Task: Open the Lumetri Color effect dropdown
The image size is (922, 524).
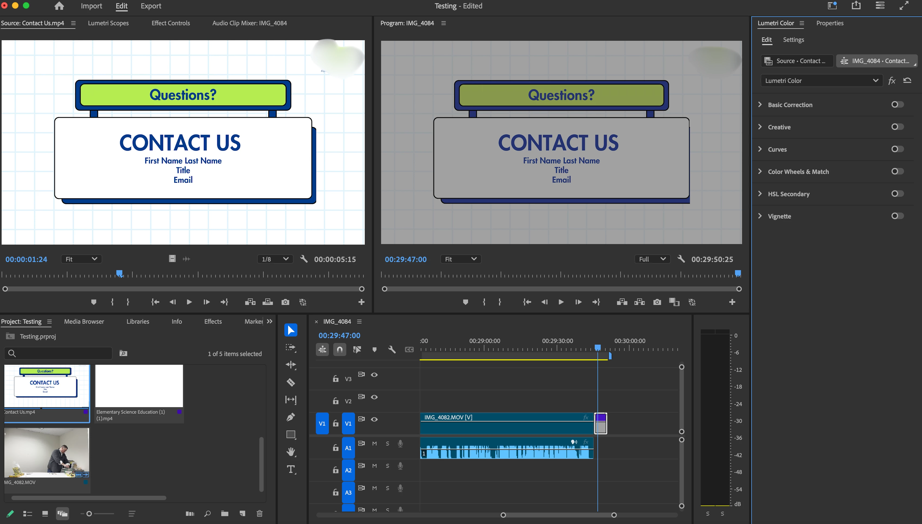Action: coord(821,81)
